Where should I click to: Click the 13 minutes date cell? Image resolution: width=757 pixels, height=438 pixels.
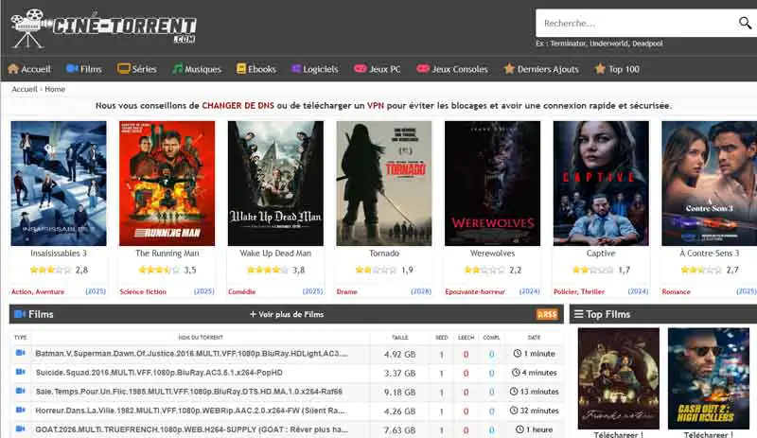point(534,392)
